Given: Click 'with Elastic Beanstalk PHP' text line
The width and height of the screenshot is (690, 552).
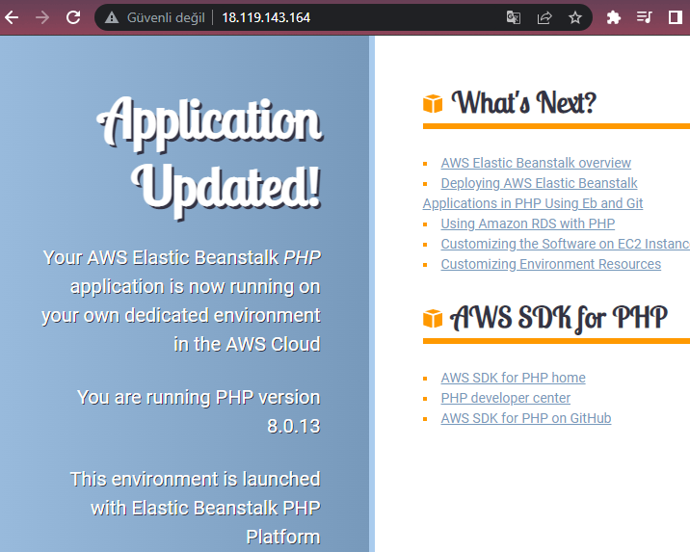Looking at the screenshot, I should click(x=205, y=508).
